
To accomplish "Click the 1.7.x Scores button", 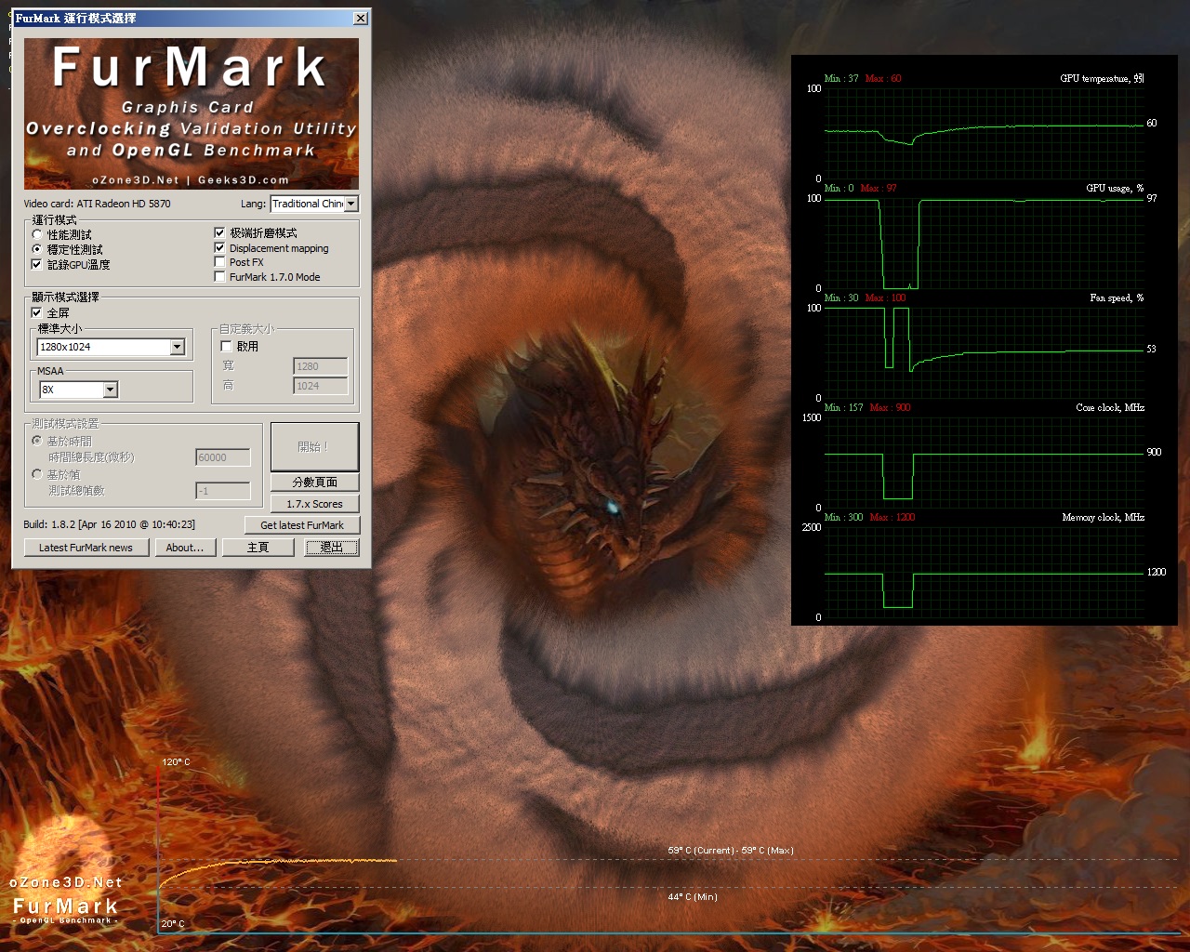I will pyautogui.click(x=314, y=504).
